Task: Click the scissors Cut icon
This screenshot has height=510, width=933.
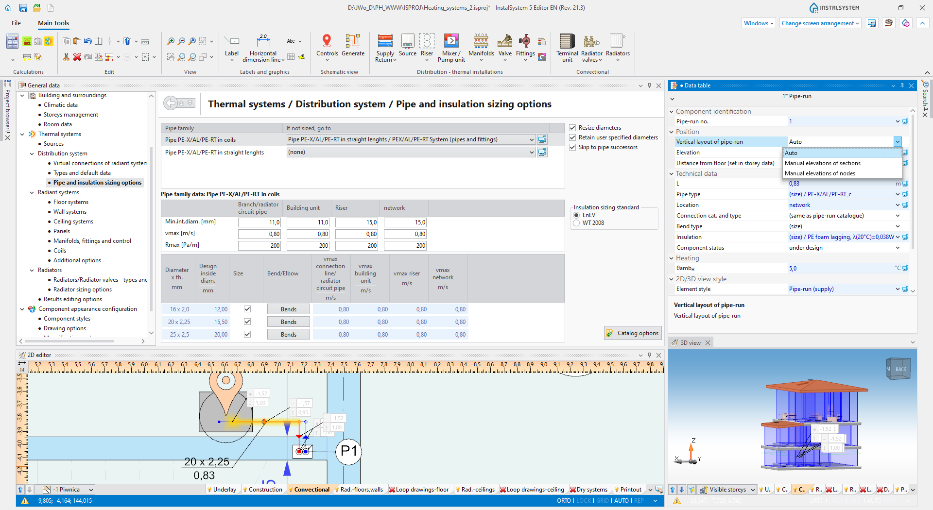Action: (x=66, y=57)
